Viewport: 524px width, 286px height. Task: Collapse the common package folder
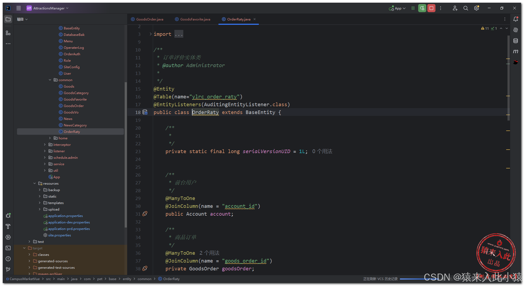50,80
